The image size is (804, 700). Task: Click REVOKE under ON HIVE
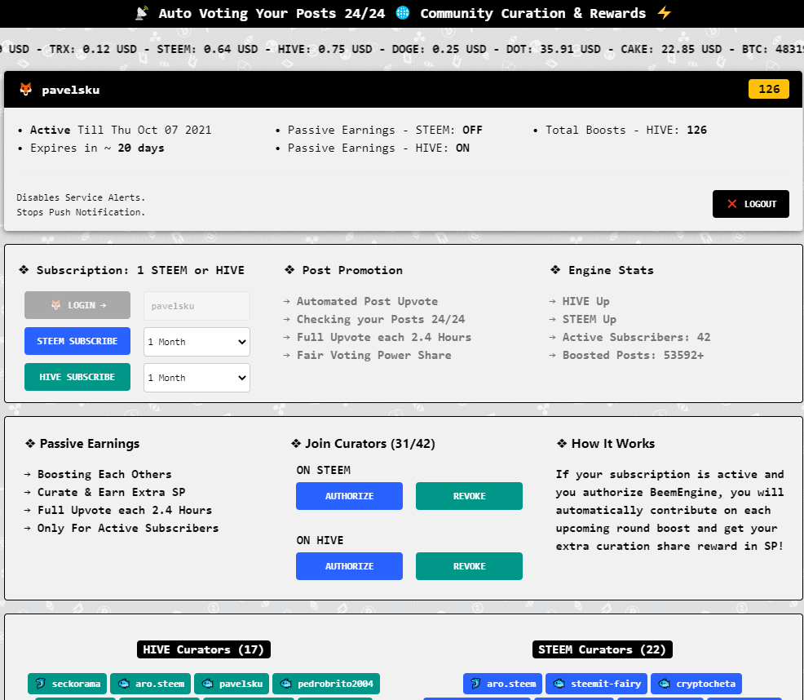[x=469, y=566]
